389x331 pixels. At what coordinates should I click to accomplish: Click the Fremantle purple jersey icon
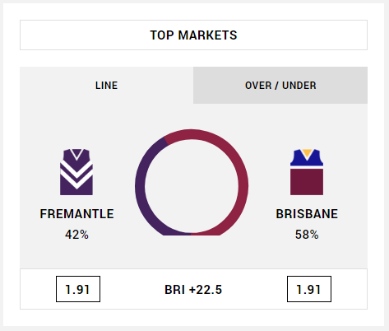coord(76,172)
